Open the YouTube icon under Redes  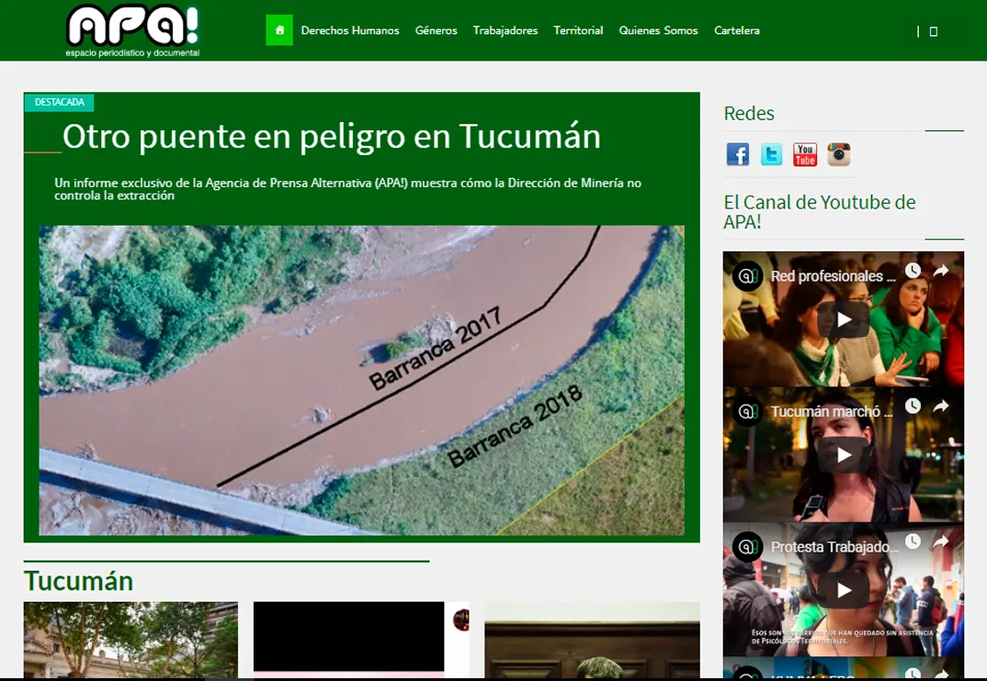pyautogui.click(x=805, y=154)
